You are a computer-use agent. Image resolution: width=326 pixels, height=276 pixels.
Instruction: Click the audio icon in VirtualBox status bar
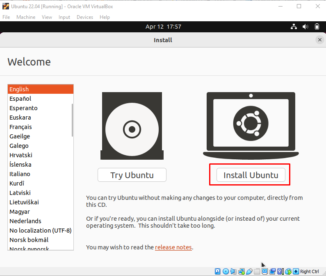tap(233, 271)
